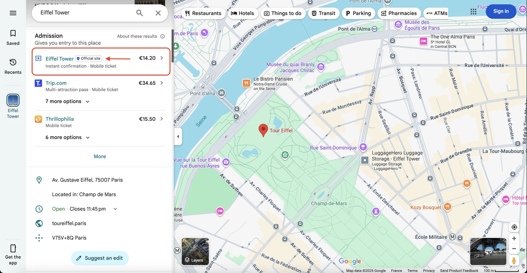Filter map by Hotels

(243, 13)
